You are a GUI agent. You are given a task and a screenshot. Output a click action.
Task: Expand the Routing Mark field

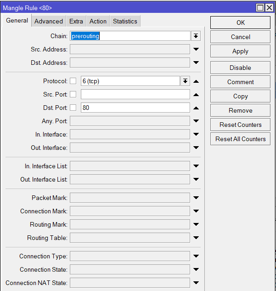pos(196,225)
